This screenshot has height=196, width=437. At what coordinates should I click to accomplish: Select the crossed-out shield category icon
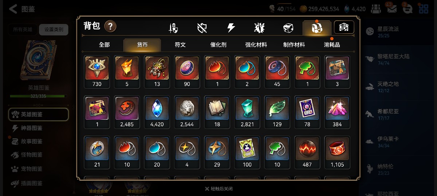(202, 28)
